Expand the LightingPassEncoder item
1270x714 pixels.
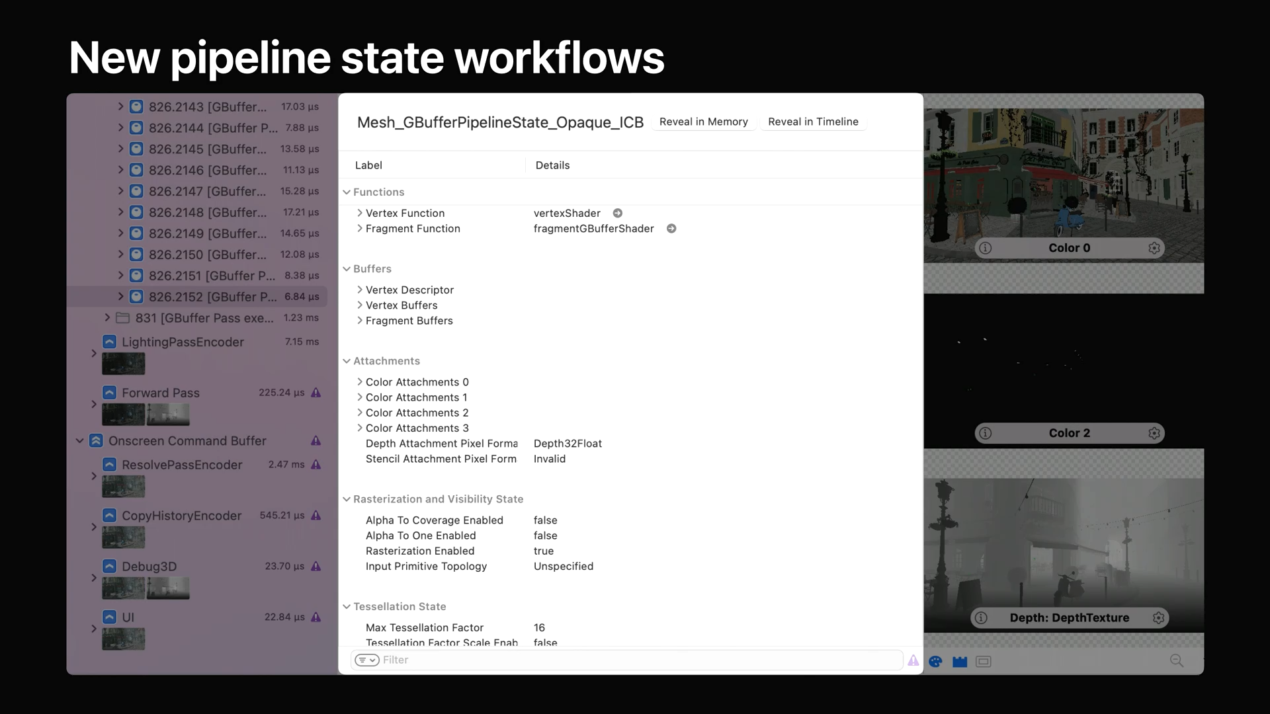tap(94, 353)
